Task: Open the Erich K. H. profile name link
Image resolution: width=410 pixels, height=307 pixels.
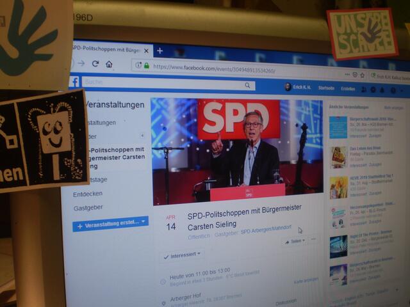Action: click(x=302, y=87)
